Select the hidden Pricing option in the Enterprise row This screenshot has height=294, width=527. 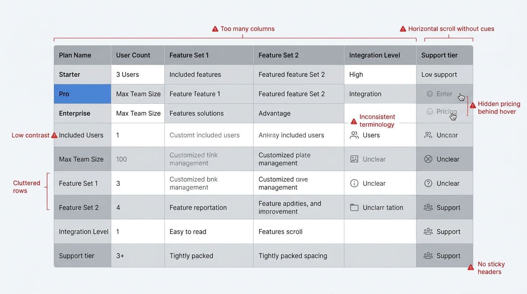pos(446,111)
